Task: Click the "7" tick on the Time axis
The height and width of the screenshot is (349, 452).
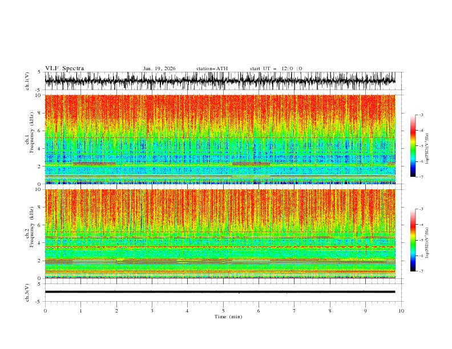Action: pyautogui.click(x=294, y=311)
